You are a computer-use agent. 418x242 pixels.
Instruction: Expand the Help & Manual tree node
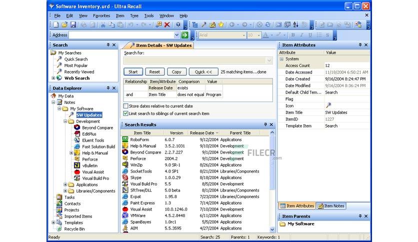click(x=71, y=153)
